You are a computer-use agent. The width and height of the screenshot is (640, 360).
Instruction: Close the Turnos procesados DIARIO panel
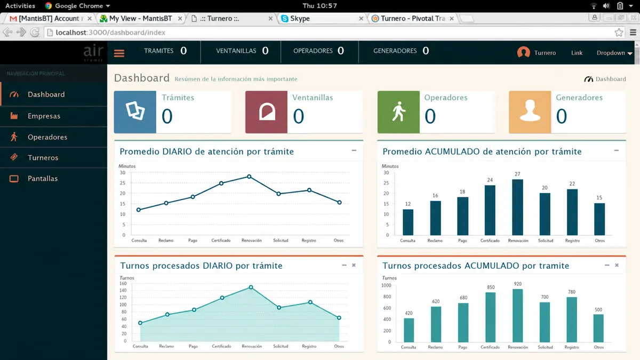(x=354, y=265)
